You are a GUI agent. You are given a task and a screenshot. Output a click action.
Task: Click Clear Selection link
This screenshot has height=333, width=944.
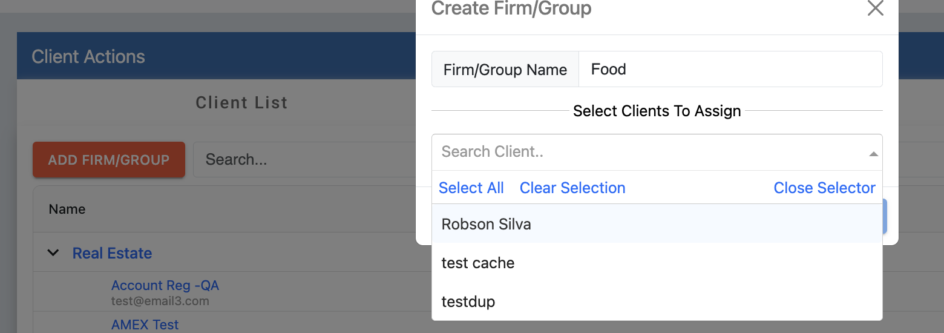(572, 188)
